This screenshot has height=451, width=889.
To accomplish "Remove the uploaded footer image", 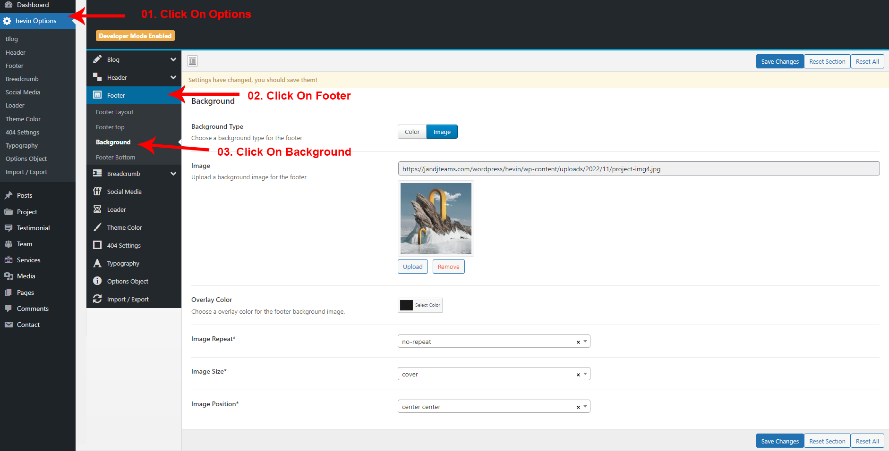I will click(x=448, y=267).
